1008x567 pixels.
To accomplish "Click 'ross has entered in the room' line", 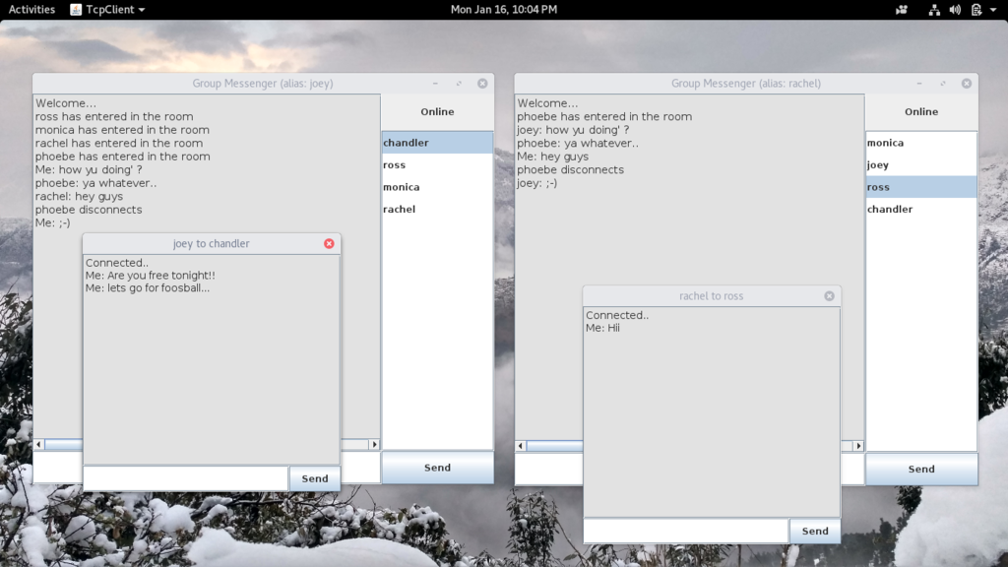I will 114,116.
